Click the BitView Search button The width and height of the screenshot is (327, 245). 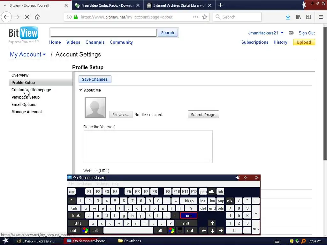point(168,33)
